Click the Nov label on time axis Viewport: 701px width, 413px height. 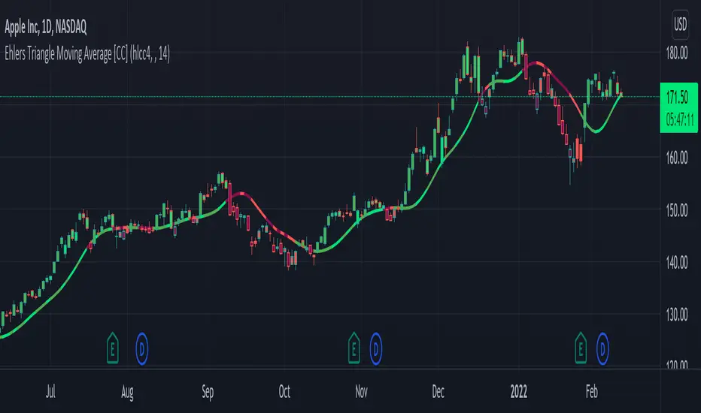[x=361, y=391]
